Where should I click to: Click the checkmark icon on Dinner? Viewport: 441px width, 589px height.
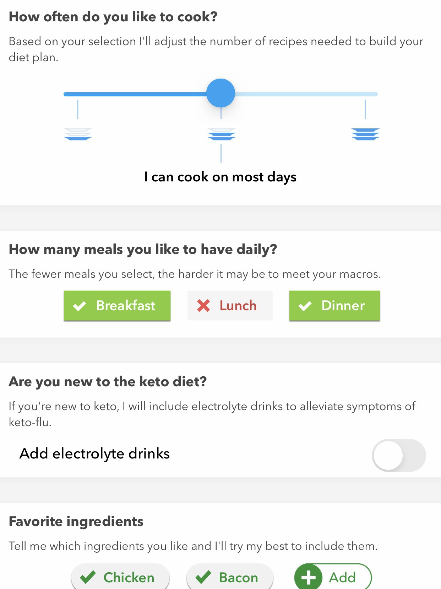click(x=305, y=306)
